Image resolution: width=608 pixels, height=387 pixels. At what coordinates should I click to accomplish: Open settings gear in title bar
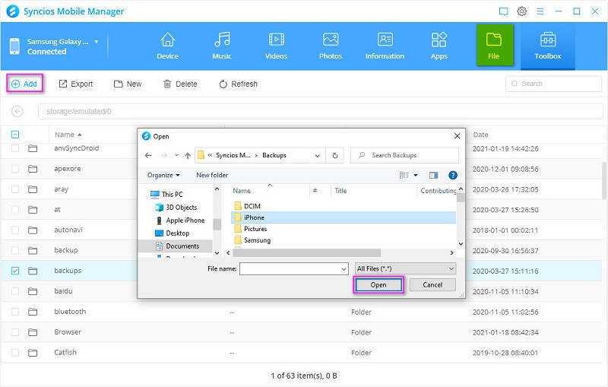click(x=522, y=11)
